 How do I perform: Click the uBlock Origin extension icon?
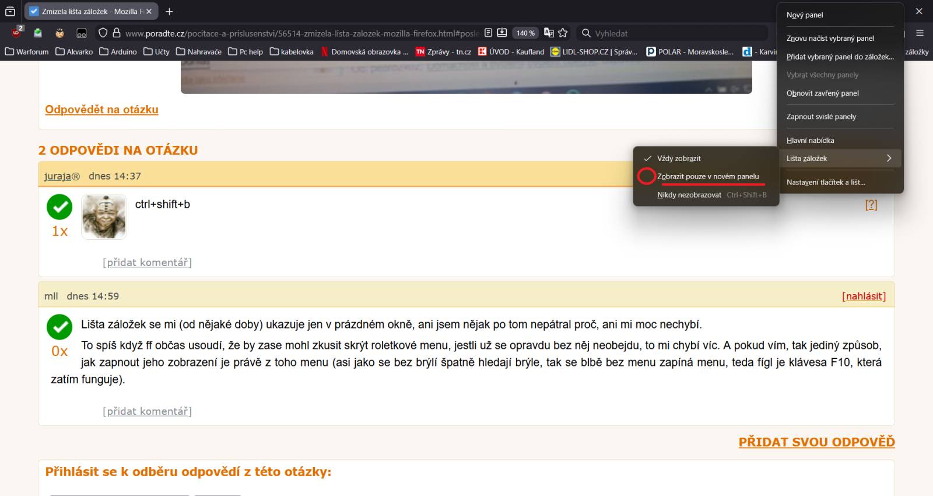coord(16,33)
